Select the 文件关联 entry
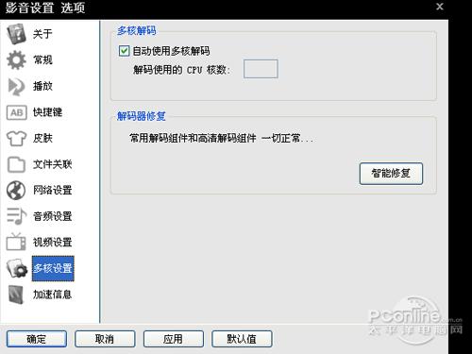This screenshot has height=354, width=472. (53, 164)
